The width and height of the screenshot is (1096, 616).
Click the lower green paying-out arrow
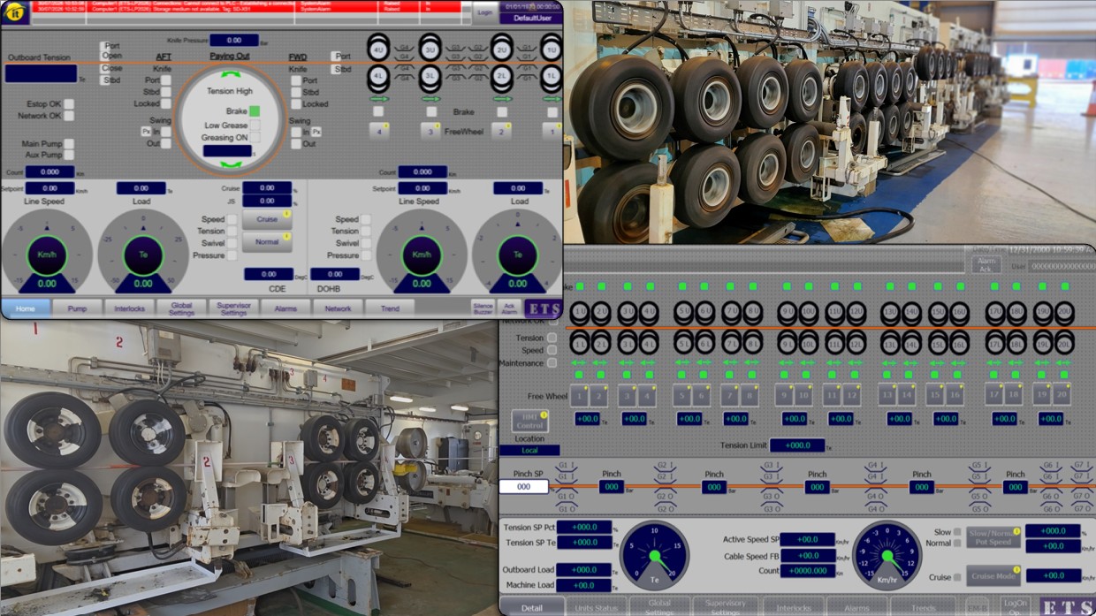point(230,164)
